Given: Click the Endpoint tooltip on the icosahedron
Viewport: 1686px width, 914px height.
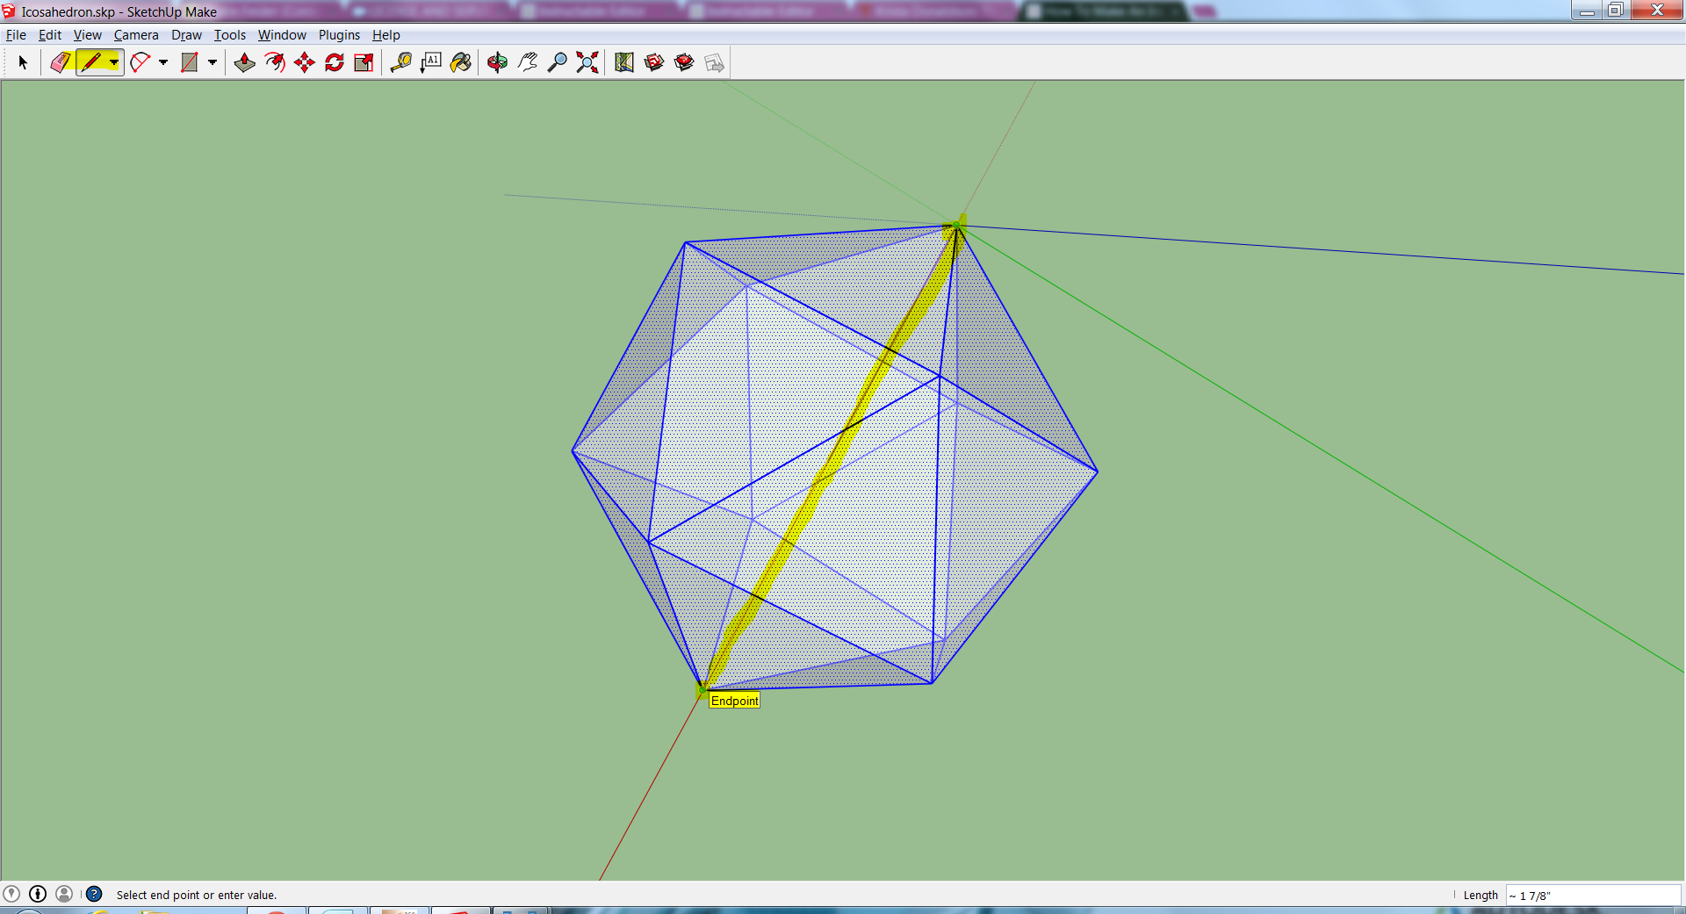Looking at the screenshot, I should 735,701.
